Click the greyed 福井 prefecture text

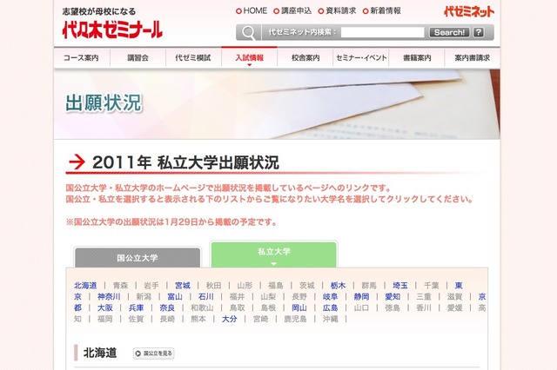tap(237, 297)
